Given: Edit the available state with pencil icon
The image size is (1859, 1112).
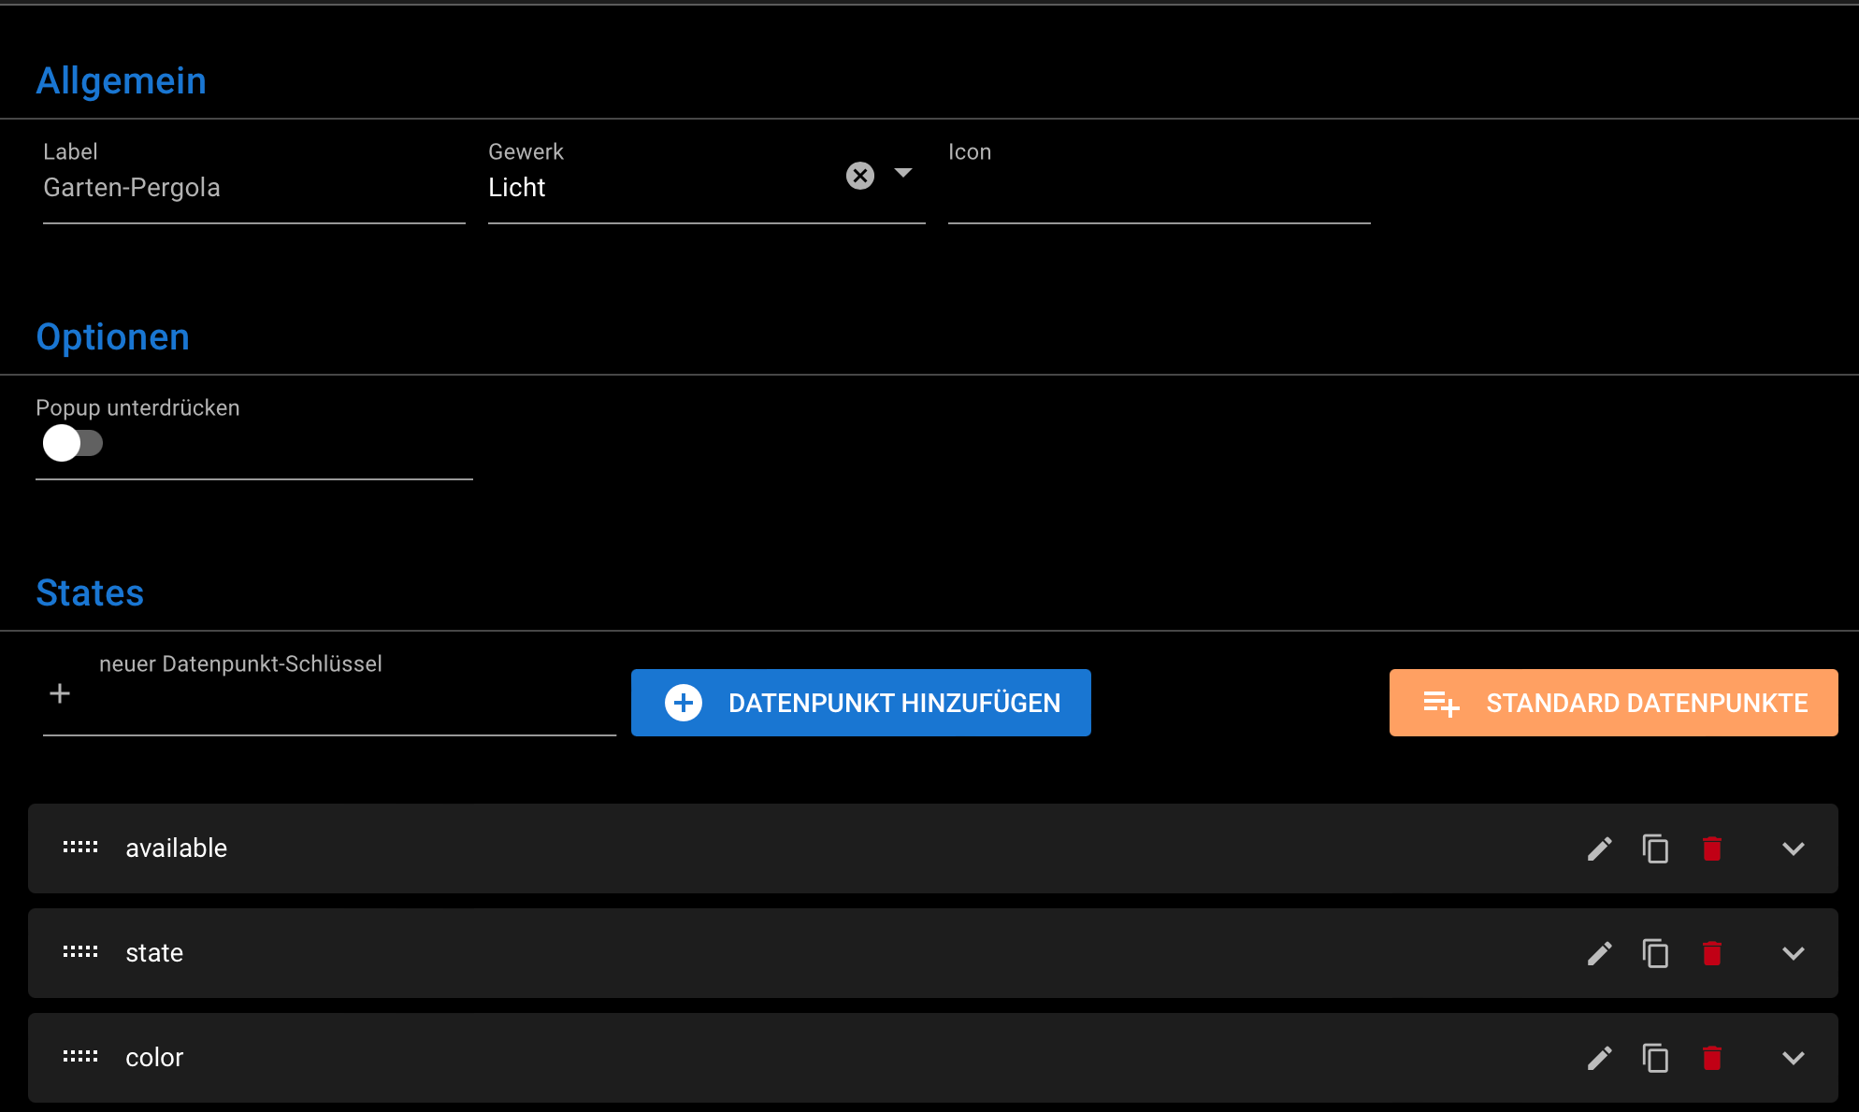Looking at the screenshot, I should coord(1599,848).
